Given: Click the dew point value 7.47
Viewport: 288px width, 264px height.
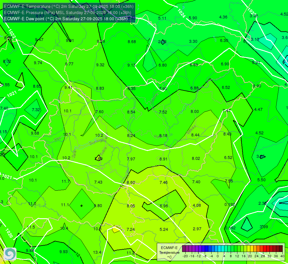Looking at the screenshot, I should [x=227, y=111].
